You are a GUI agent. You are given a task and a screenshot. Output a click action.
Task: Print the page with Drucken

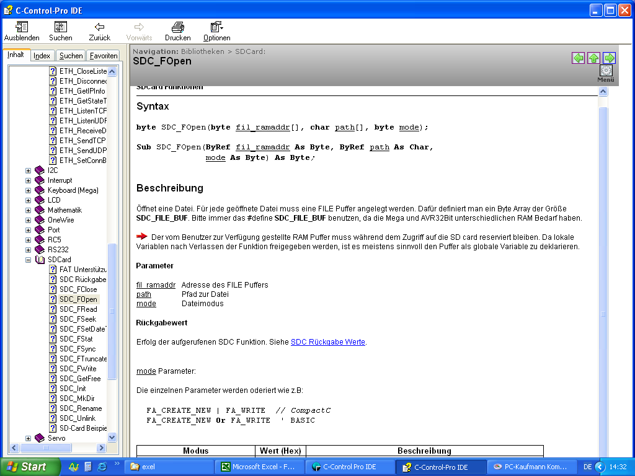177,27
